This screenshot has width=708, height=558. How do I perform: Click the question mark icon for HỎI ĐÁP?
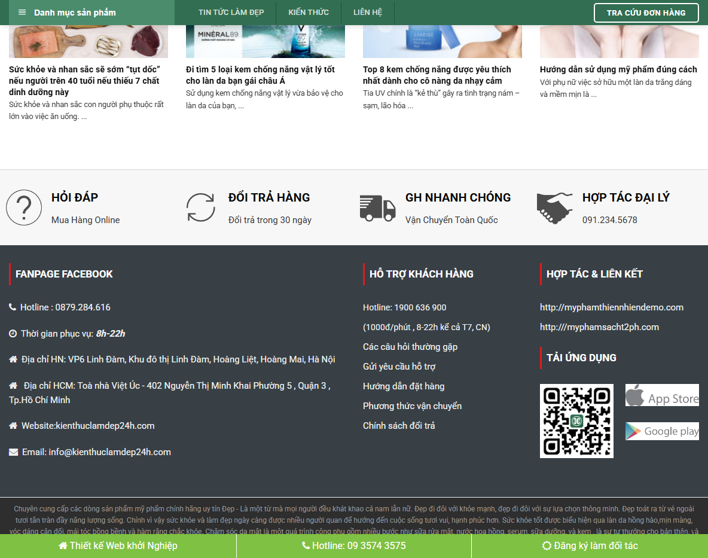pos(24,208)
